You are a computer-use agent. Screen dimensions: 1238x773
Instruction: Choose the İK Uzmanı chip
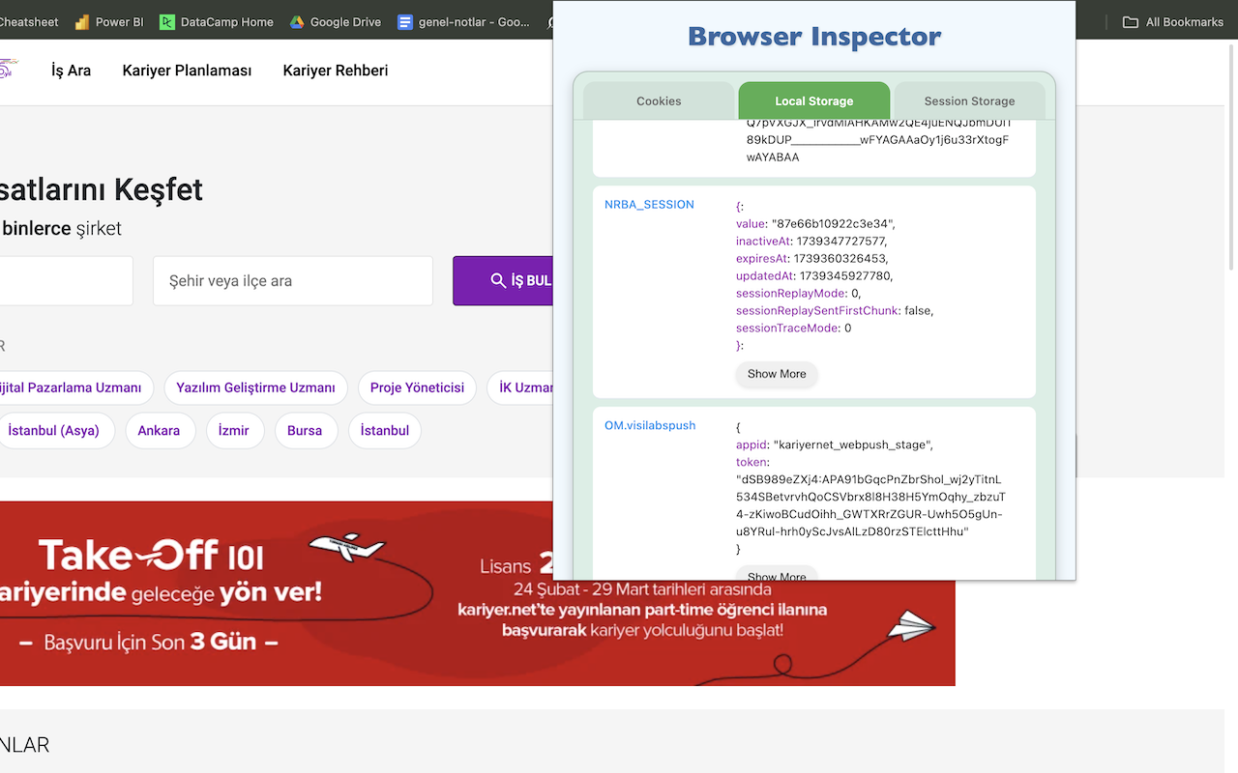(x=520, y=387)
